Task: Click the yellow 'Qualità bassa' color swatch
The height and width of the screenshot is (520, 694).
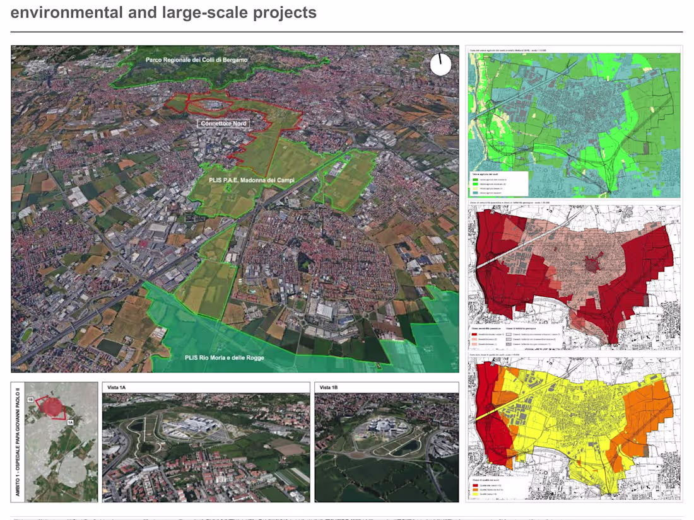Action: (475, 494)
